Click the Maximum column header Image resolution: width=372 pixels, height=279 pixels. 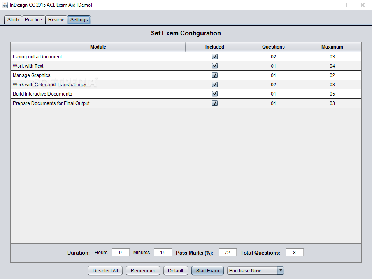point(332,47)
